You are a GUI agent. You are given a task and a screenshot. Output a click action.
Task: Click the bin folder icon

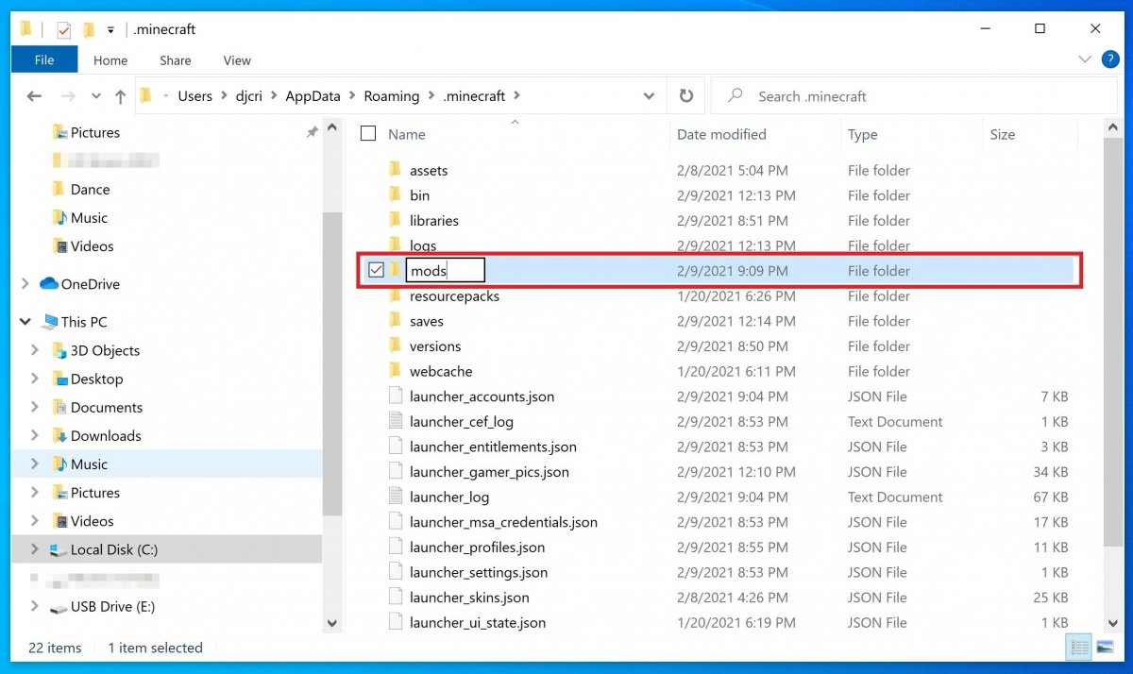click(396, 195)
